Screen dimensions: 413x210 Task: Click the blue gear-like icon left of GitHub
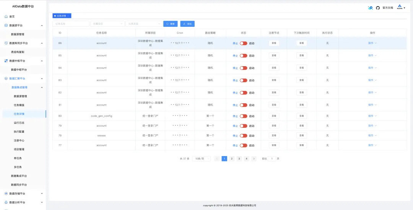click(370, 8)
